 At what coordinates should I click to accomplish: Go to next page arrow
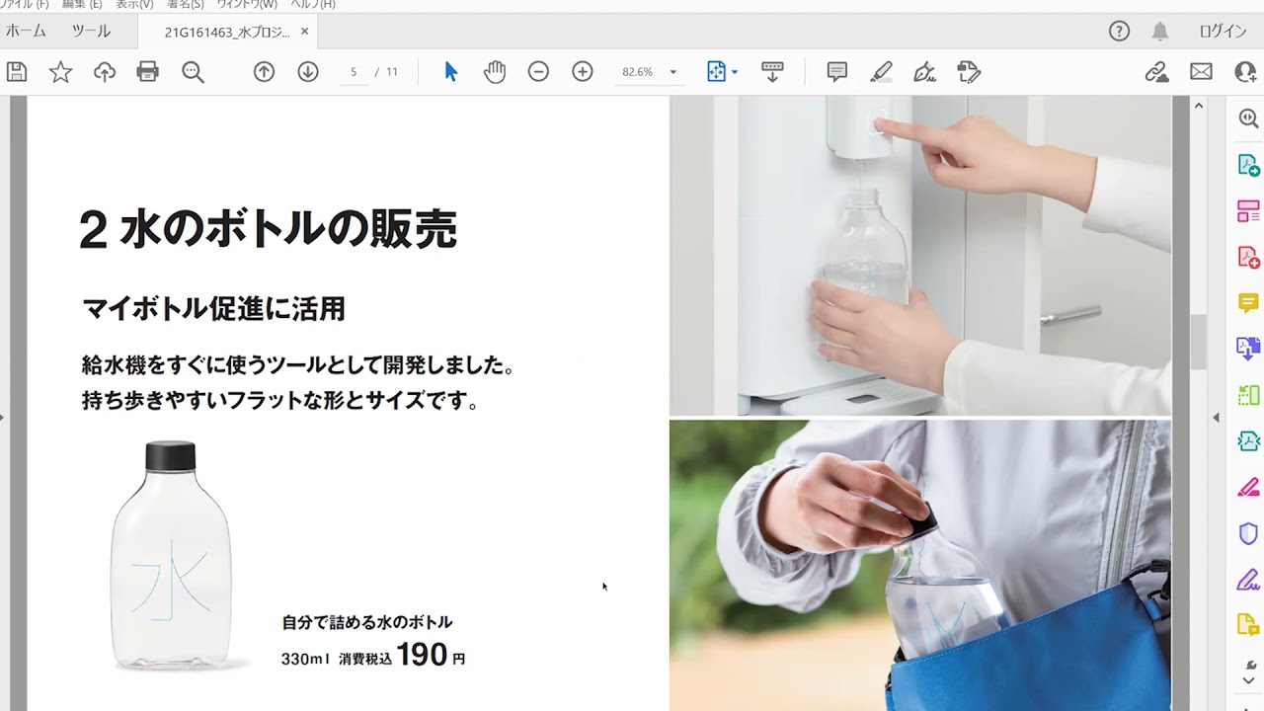click(308, 72)
